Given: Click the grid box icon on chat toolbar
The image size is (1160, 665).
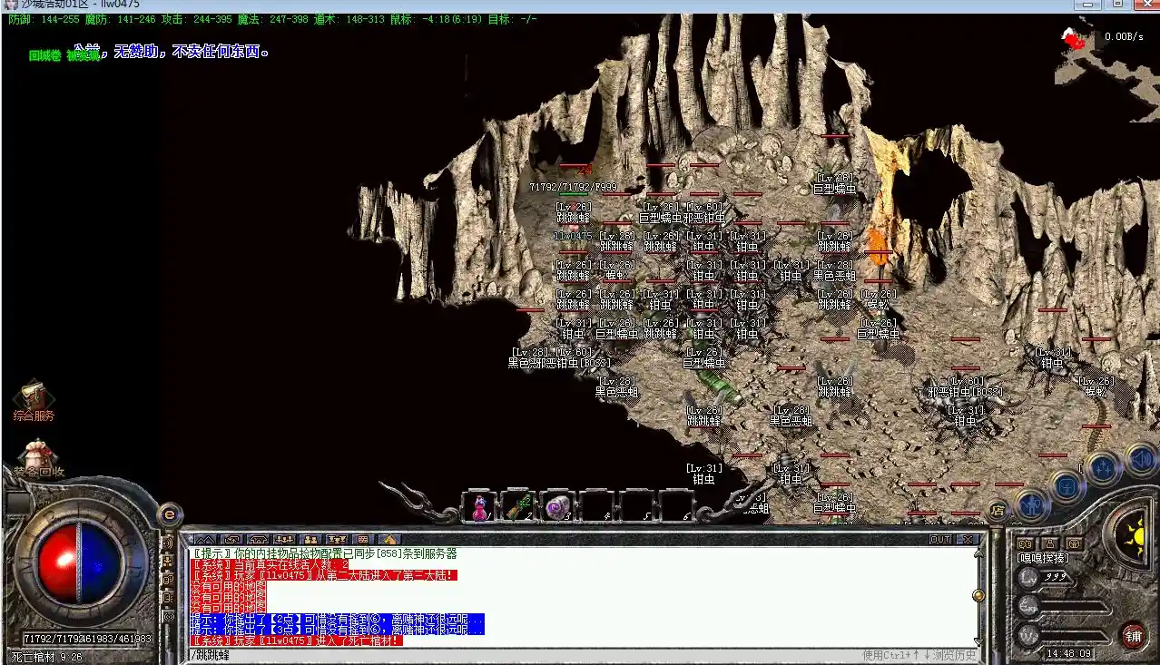Looking at the screenshot, I should (x=363, y=539).
